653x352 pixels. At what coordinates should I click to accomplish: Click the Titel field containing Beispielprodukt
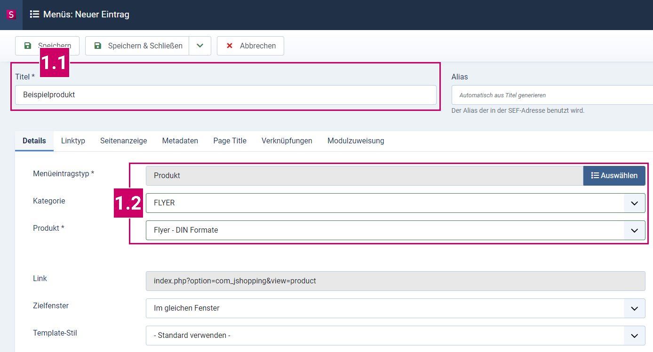click(226, 95)
